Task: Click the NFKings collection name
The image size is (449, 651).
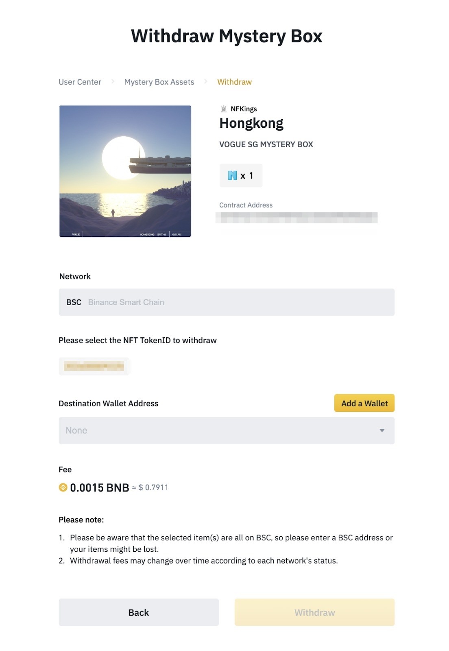Action: [244, 109]
